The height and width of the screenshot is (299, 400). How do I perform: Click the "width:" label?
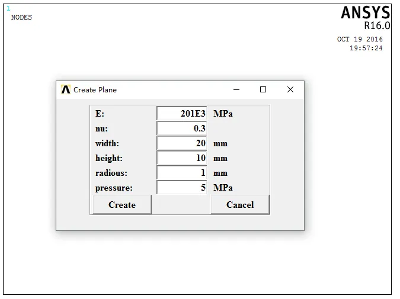pos(107,143)
